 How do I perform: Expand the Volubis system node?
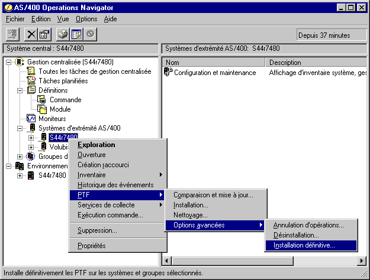point(31,147)
